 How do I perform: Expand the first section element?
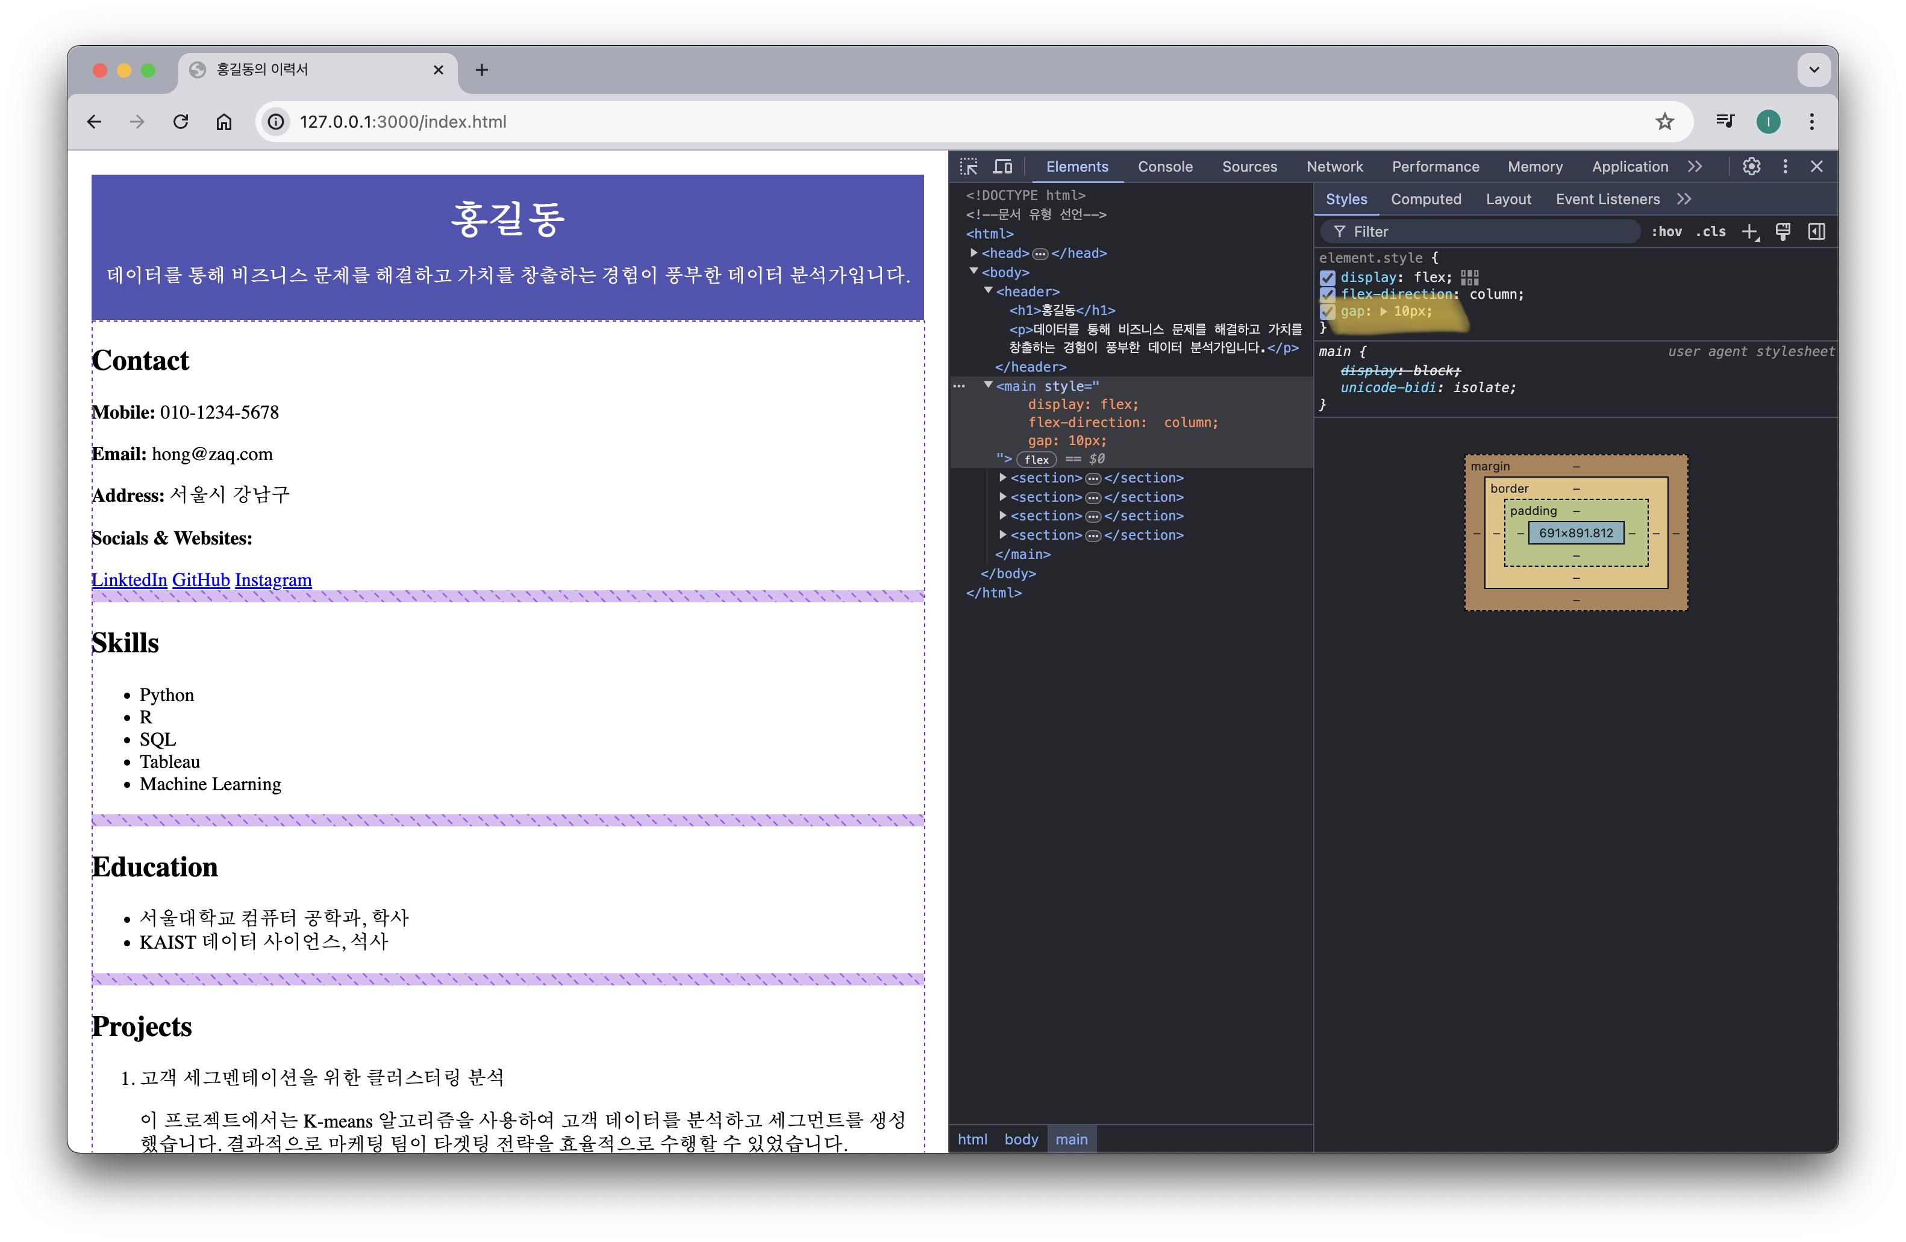(x=1002, y=478)
